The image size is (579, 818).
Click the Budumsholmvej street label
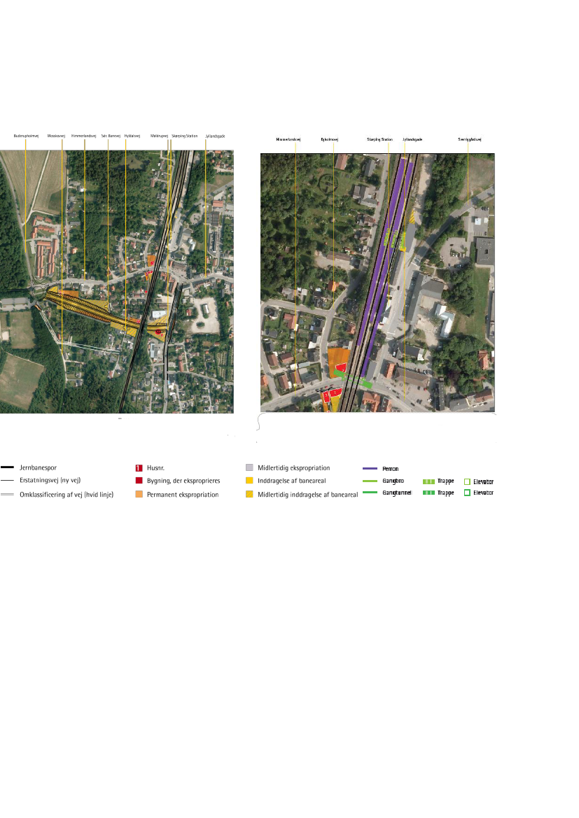pos(26,136)
